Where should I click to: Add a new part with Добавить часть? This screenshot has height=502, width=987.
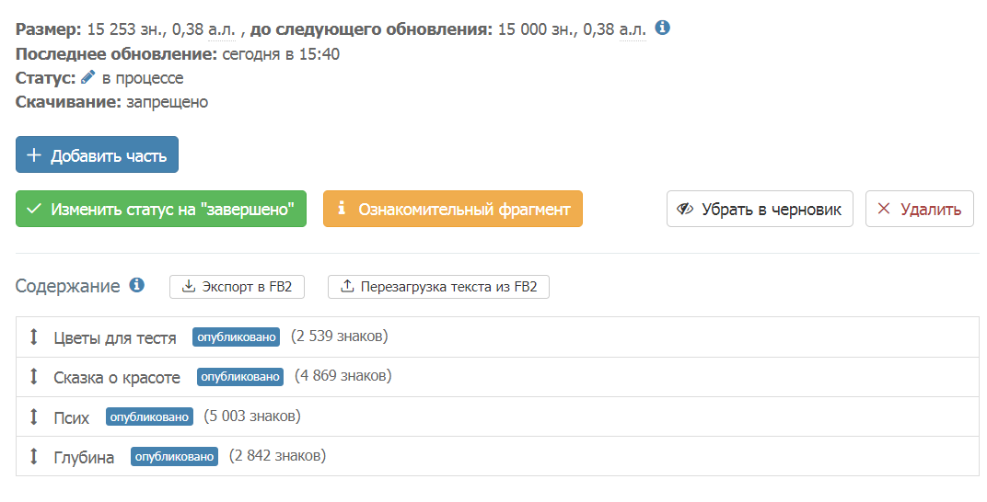(97, 154)
